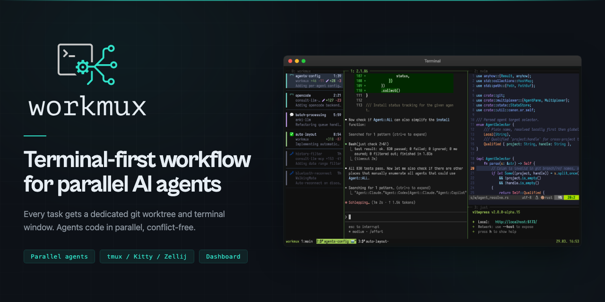
Task: Select the agents-config agent entry
Action: pyautogui.click(x=314, y=81)
